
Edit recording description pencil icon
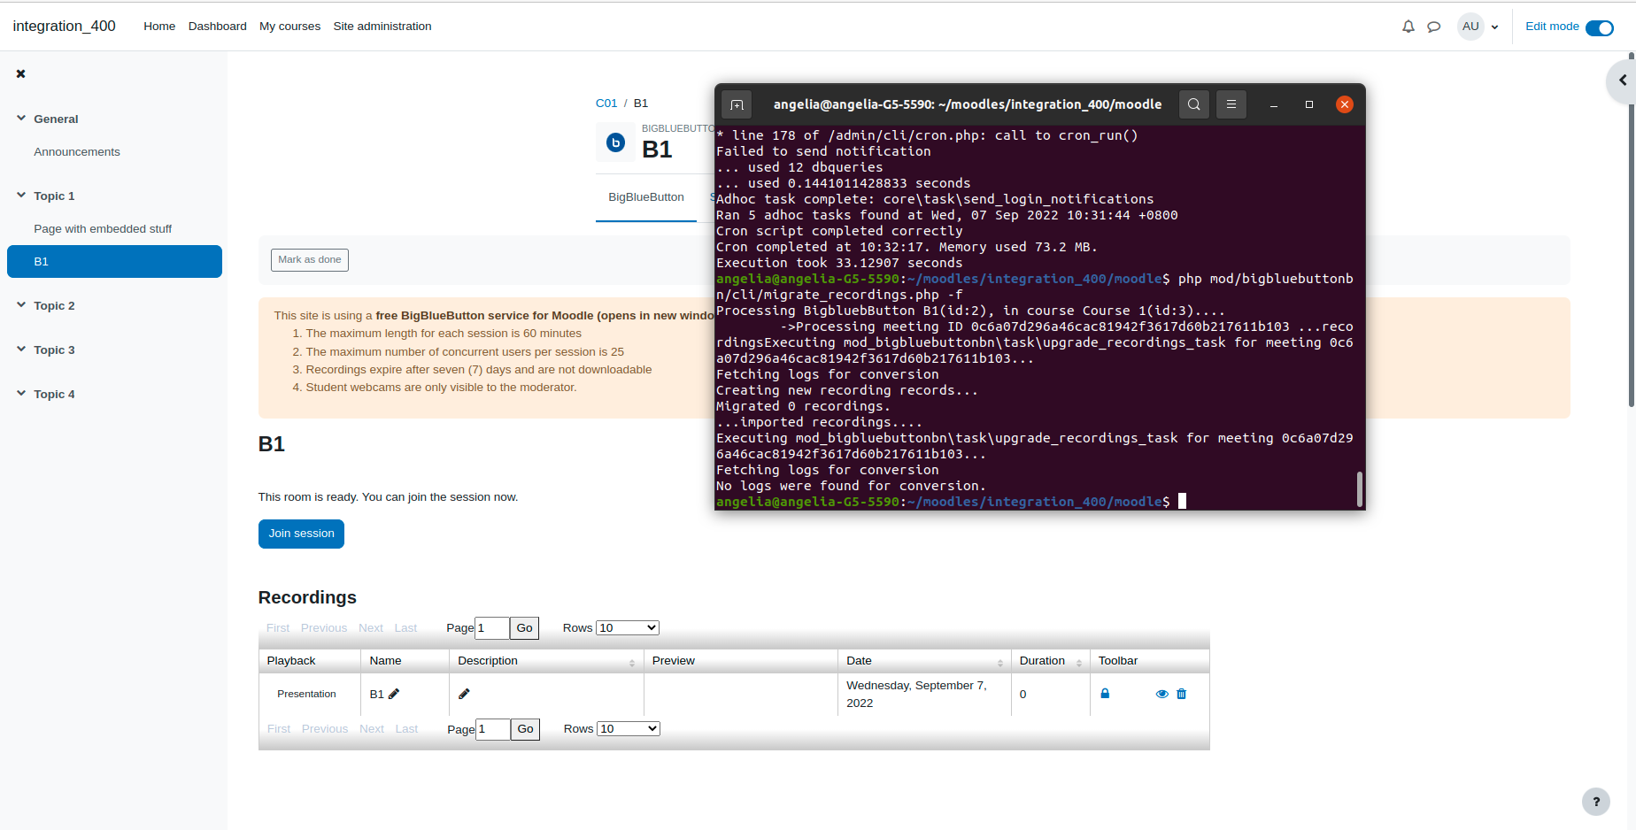point(464,694)
